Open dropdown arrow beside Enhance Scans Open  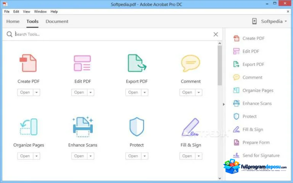(91, 156)
